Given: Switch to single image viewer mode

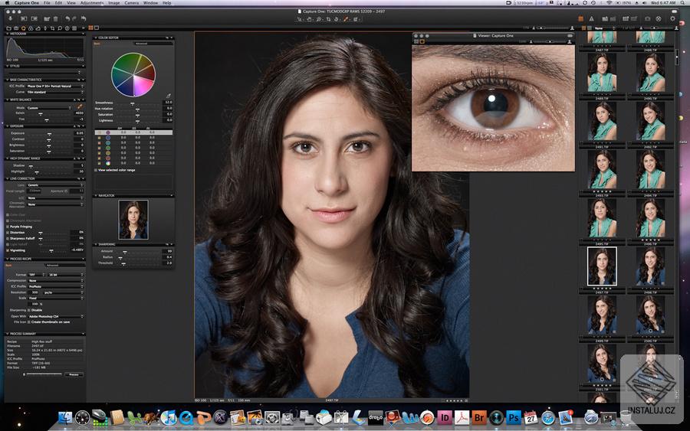Looking at the screenshot, I should tap(97, 28).
